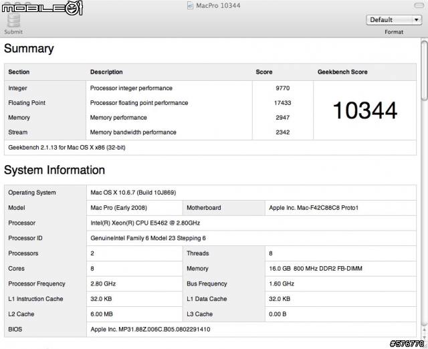Click the window title 'MacPro 10344'
Image resolution: width=428 pixels, height=349 pixels.
coord(218,5)
